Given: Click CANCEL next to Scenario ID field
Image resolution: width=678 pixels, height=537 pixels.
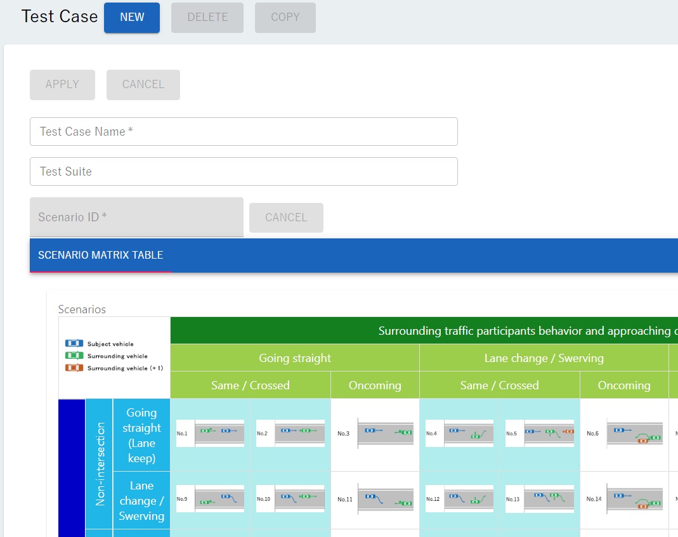Looking at the screenshot, I should [286, 217].
